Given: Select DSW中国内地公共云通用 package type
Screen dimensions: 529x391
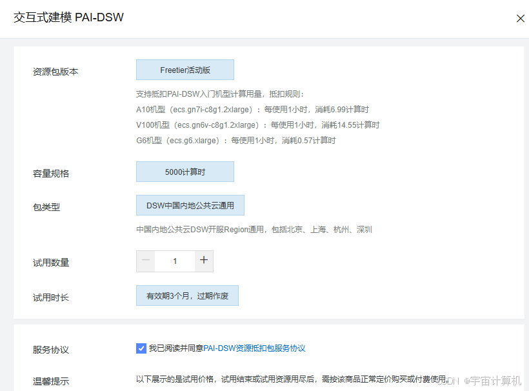Looking at the screenshot, I should (190, 205).
